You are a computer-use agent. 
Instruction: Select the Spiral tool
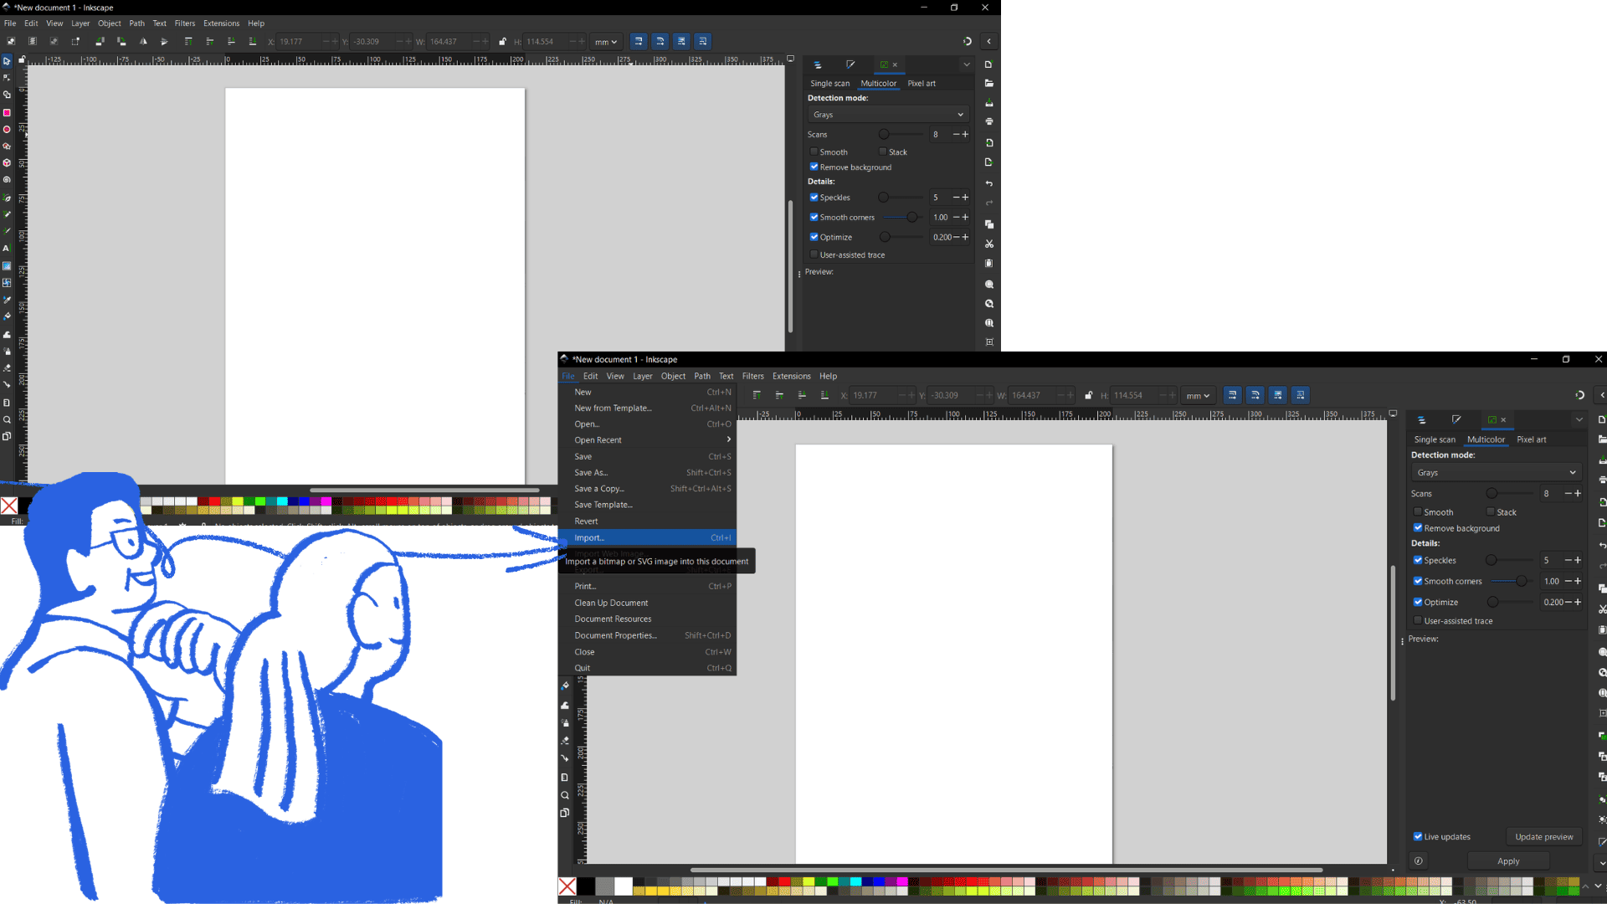[x=7, y=180]
